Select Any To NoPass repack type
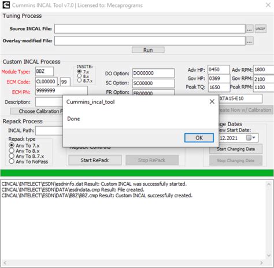The height and width of the screenshot is (268, 274). coord(12,161)
